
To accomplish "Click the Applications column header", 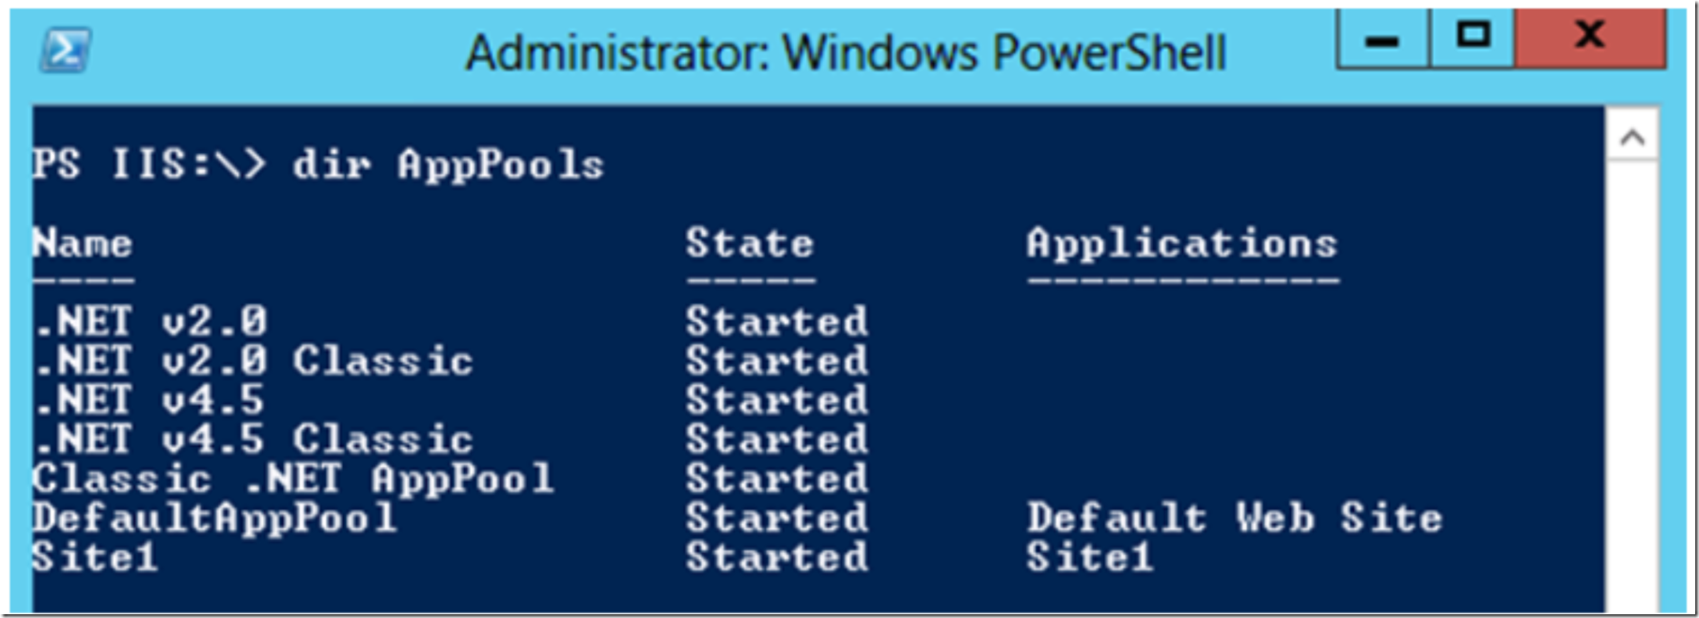I will pyautogui.click(x=1181, y=245).
